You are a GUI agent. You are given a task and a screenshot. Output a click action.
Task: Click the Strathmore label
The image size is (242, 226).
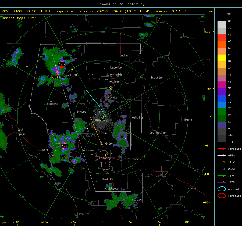click(x=131, y=159)
